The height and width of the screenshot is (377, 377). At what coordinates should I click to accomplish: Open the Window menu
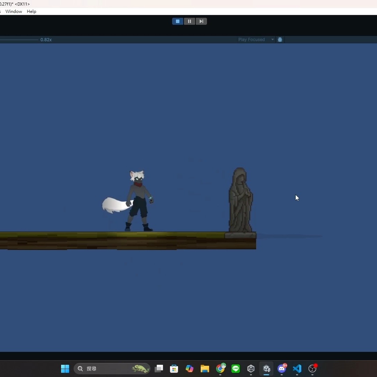point(14,12)
